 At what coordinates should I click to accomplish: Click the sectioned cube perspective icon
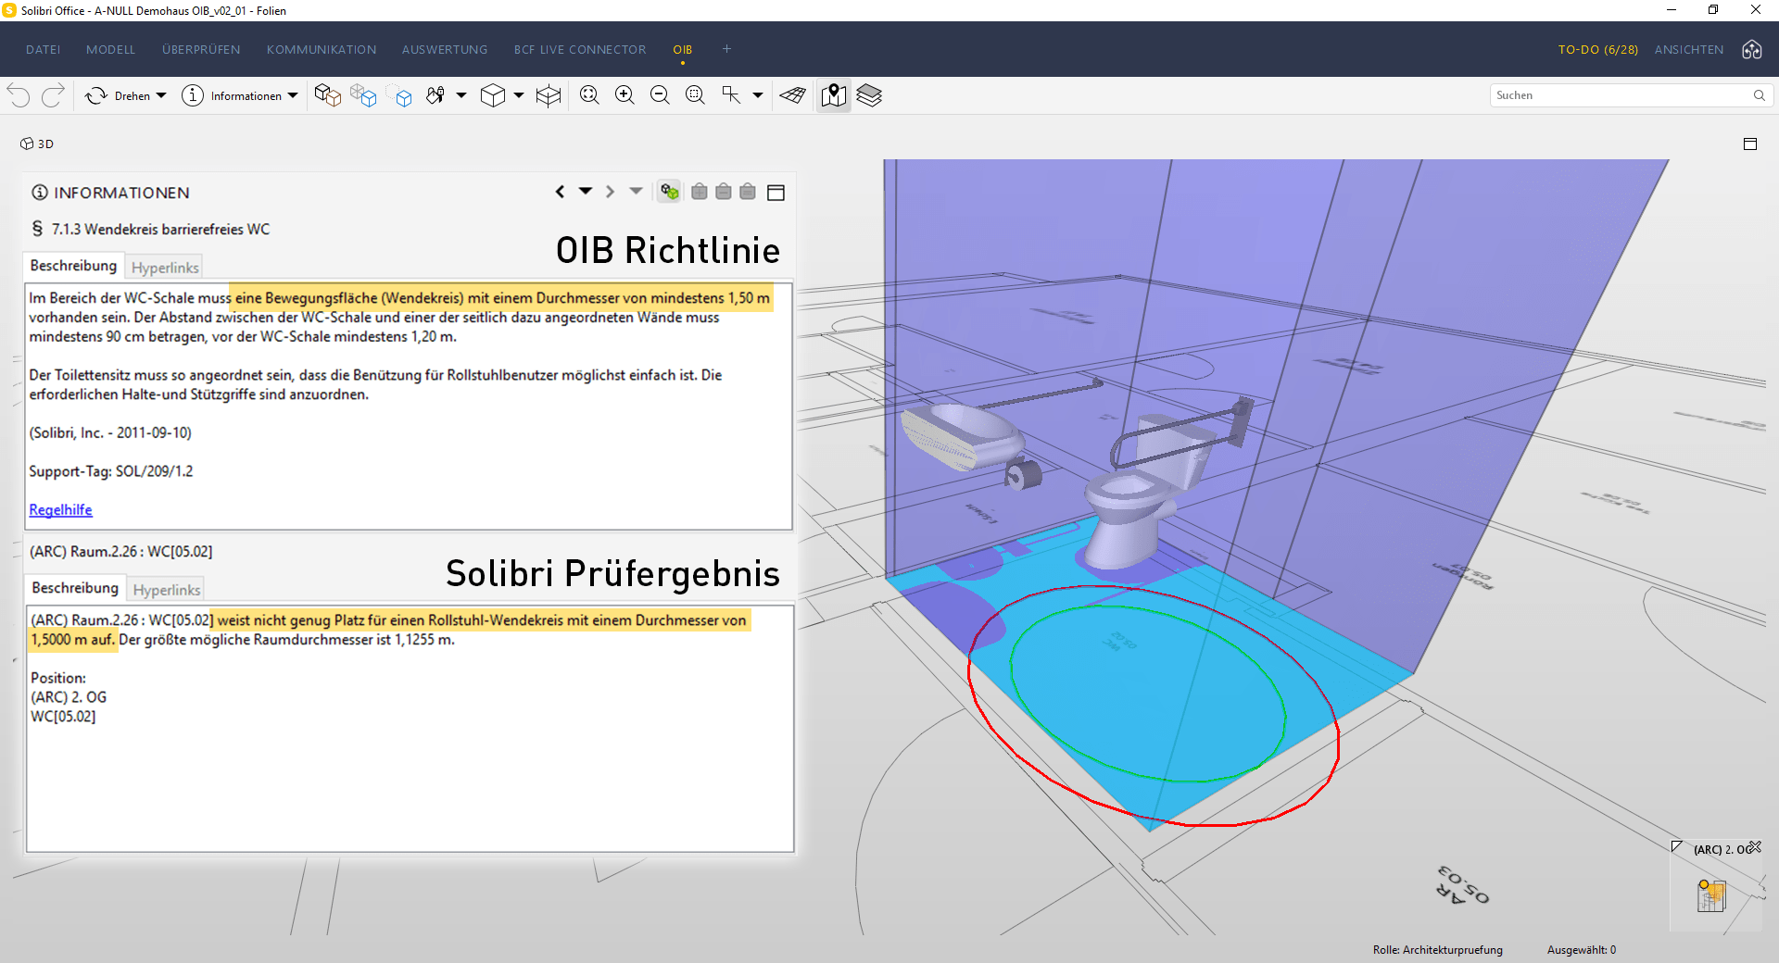(549, 95)
